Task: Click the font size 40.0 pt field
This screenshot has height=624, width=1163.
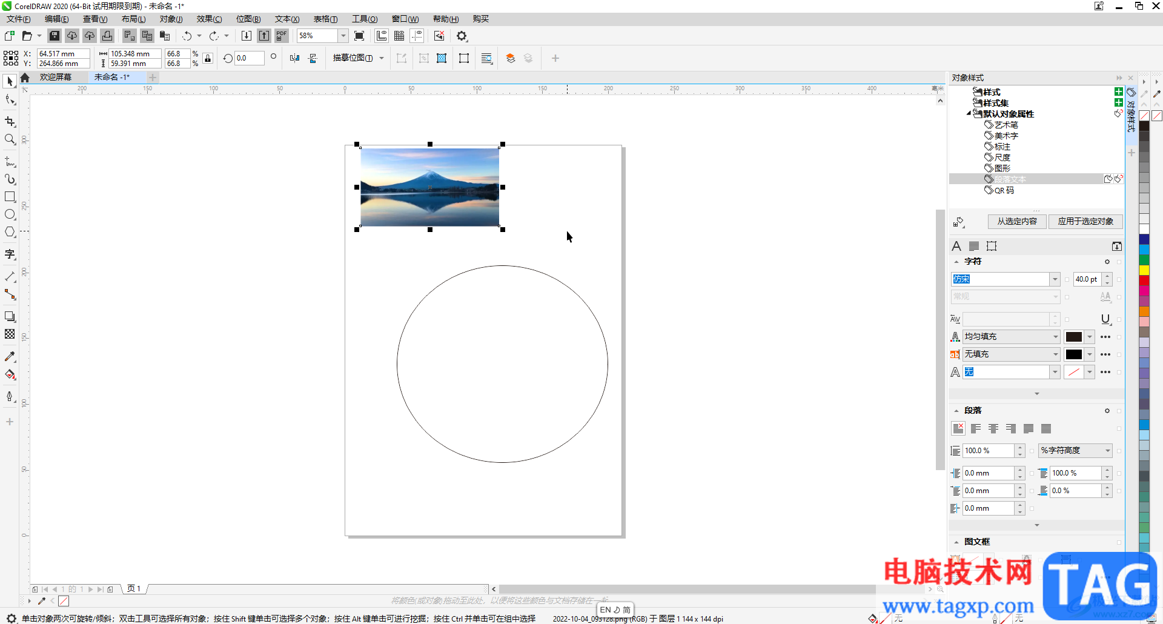Action: point(1087,279)
